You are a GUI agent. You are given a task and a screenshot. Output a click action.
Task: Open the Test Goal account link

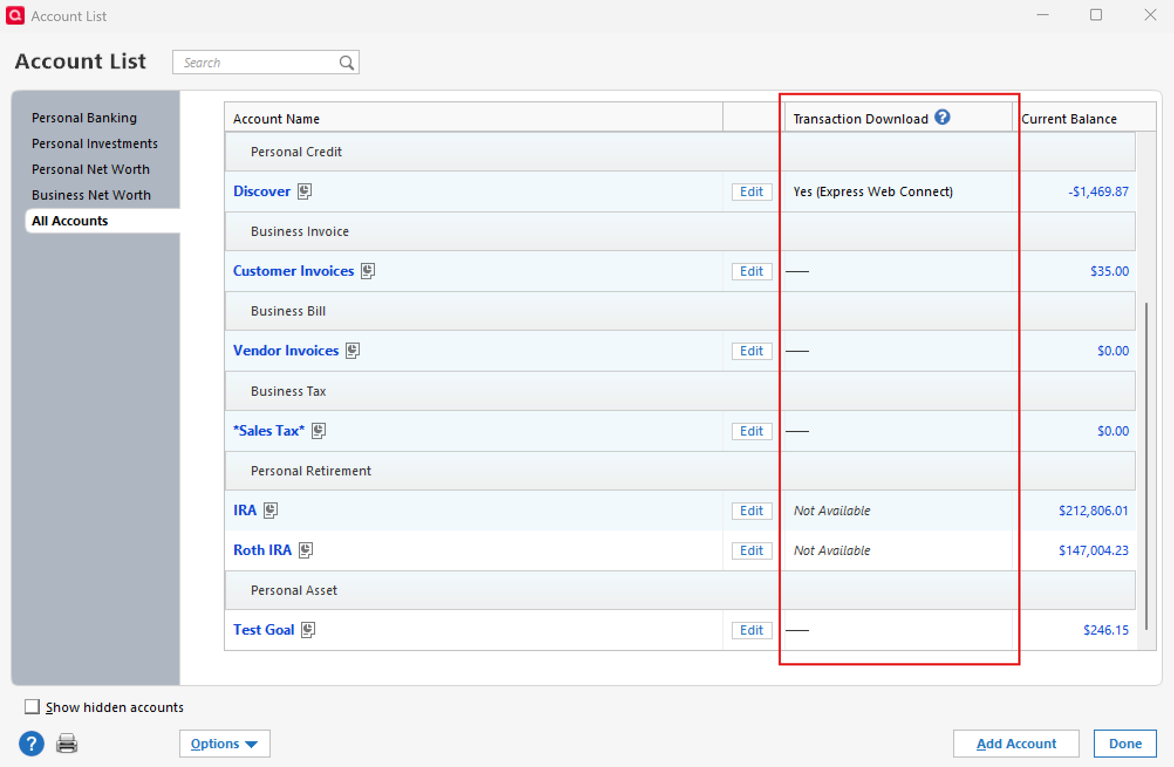click(x=264, y=630)
